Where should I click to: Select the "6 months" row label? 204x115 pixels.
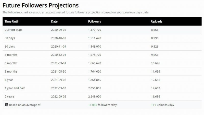pos(11,63)
